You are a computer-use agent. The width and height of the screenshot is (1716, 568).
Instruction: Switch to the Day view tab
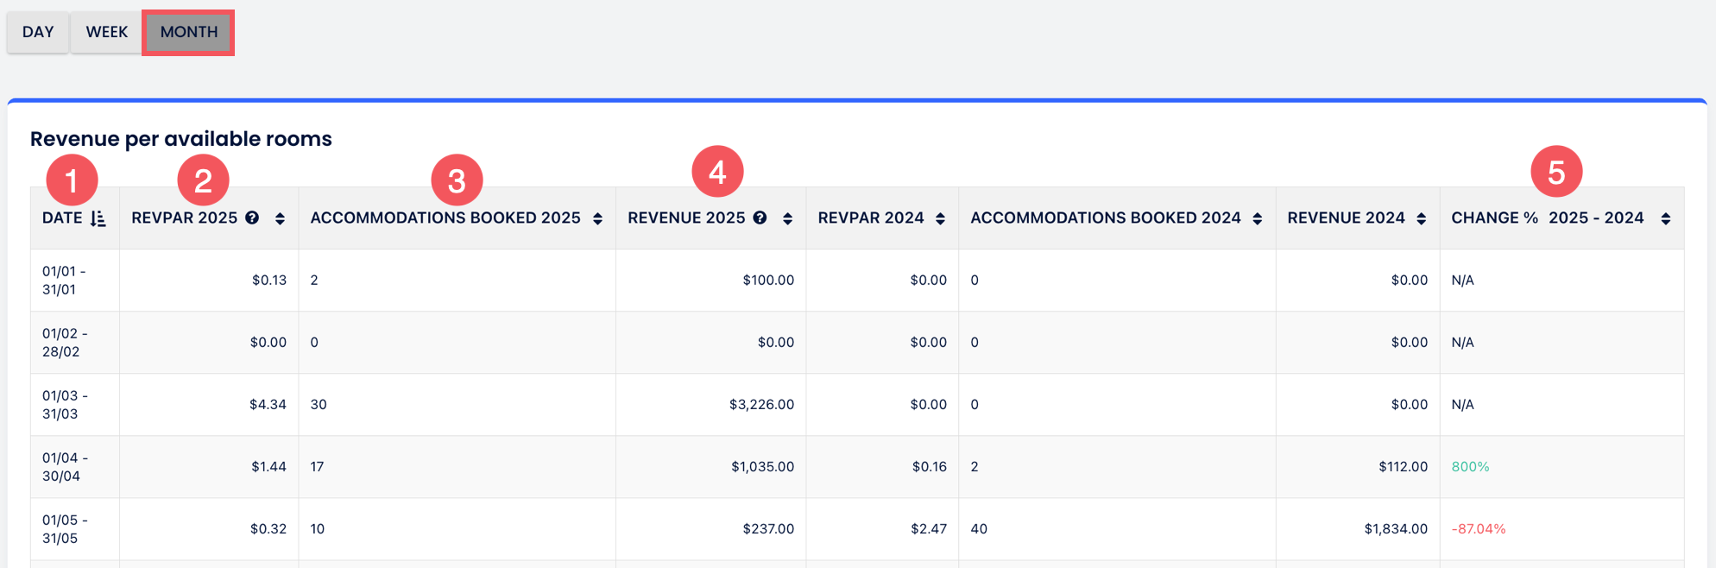38,32
